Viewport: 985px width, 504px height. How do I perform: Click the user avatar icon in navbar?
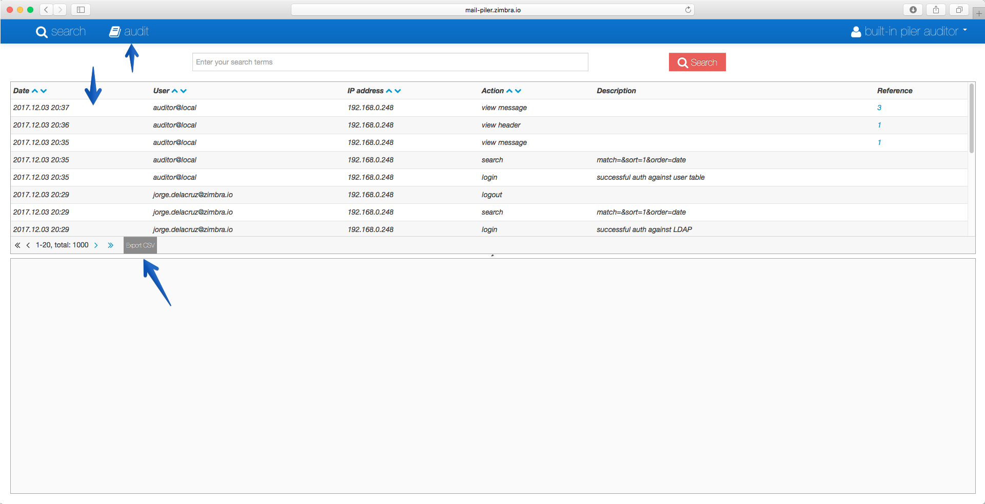(856, 32)
